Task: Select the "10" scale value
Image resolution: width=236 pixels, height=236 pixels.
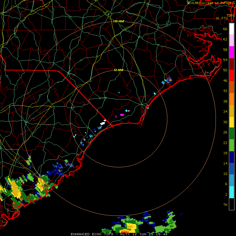Action: click(x=225, y=174)
